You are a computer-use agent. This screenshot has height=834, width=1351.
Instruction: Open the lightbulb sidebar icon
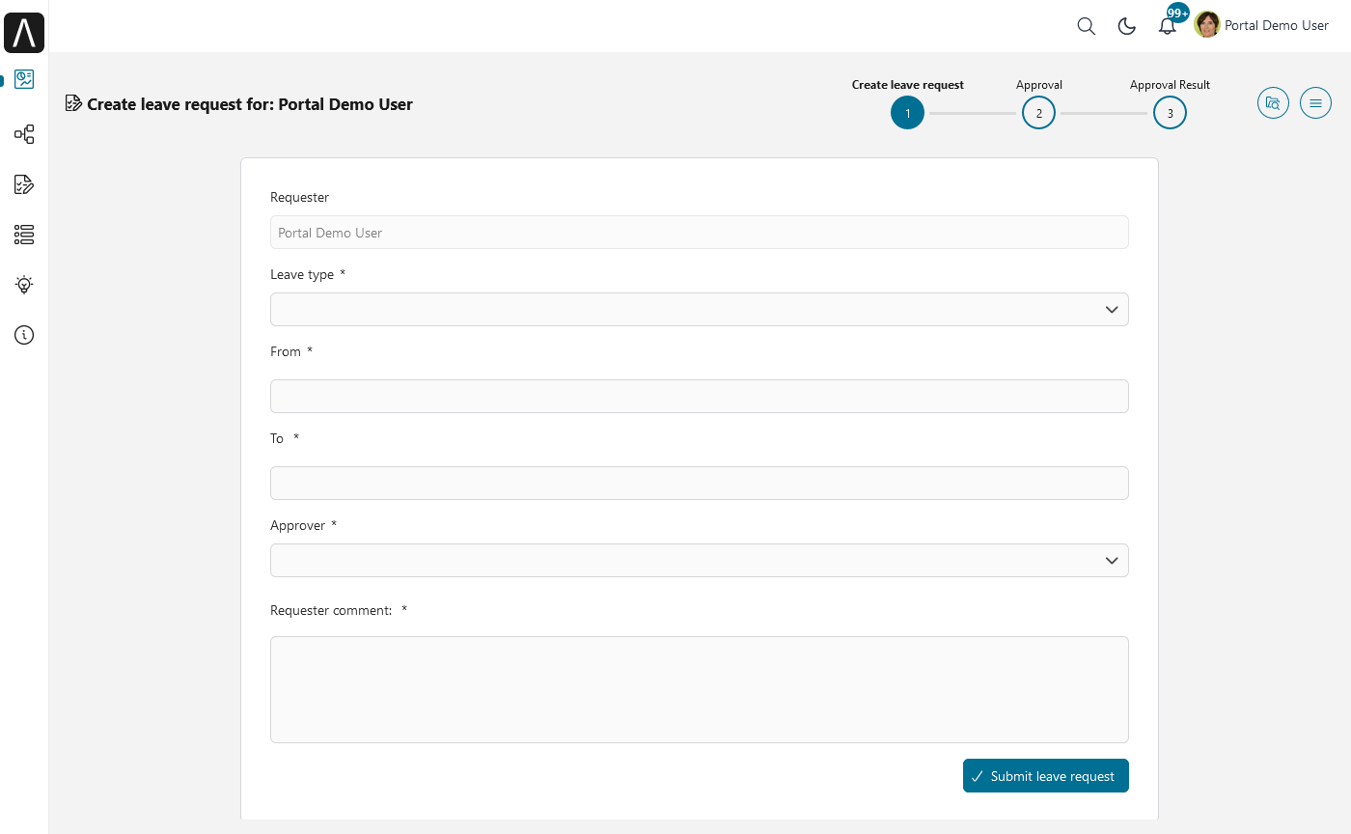point(24,285)
